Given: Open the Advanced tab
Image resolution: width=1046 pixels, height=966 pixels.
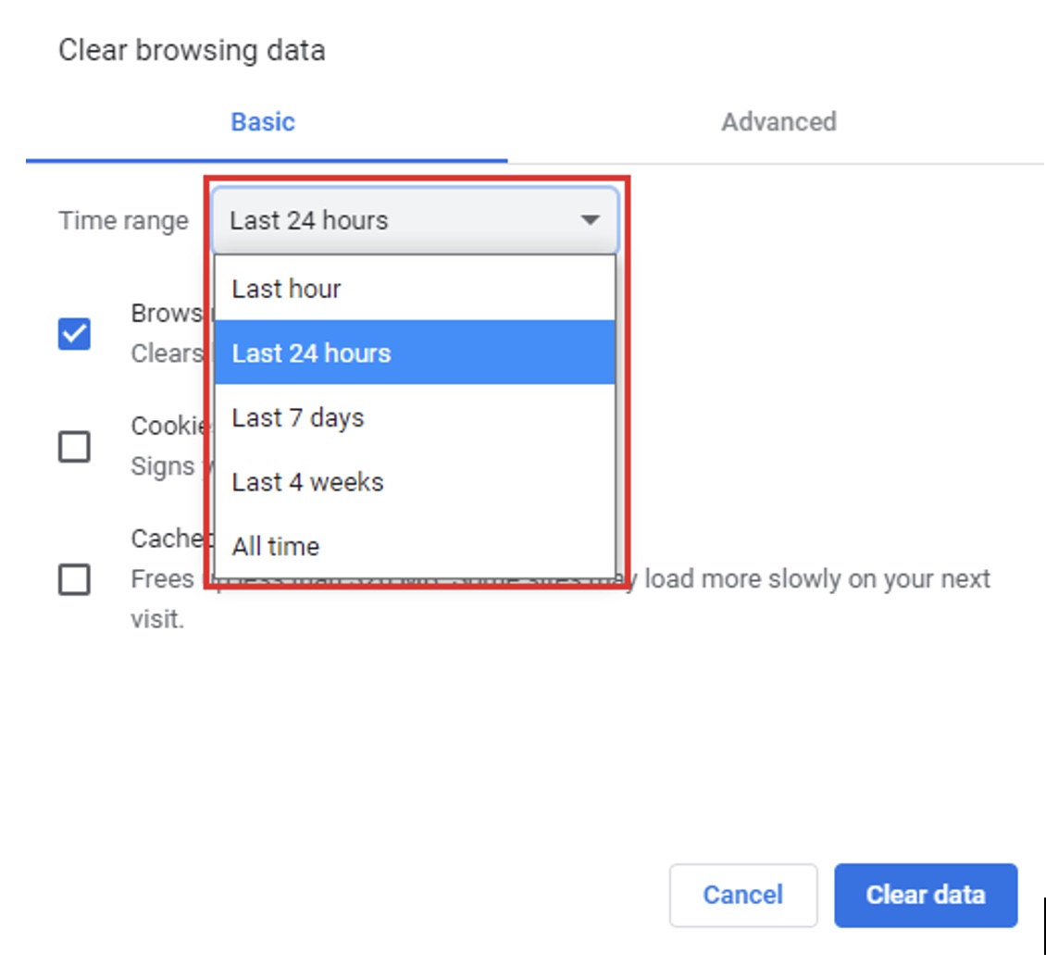Looking at the screenshot, I should [x=778, y=122].
